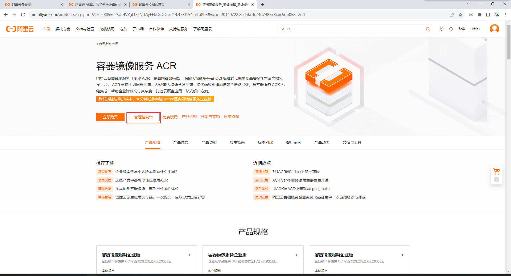Open ACK Serverless试用集群免费开通 link

(300, 180)
